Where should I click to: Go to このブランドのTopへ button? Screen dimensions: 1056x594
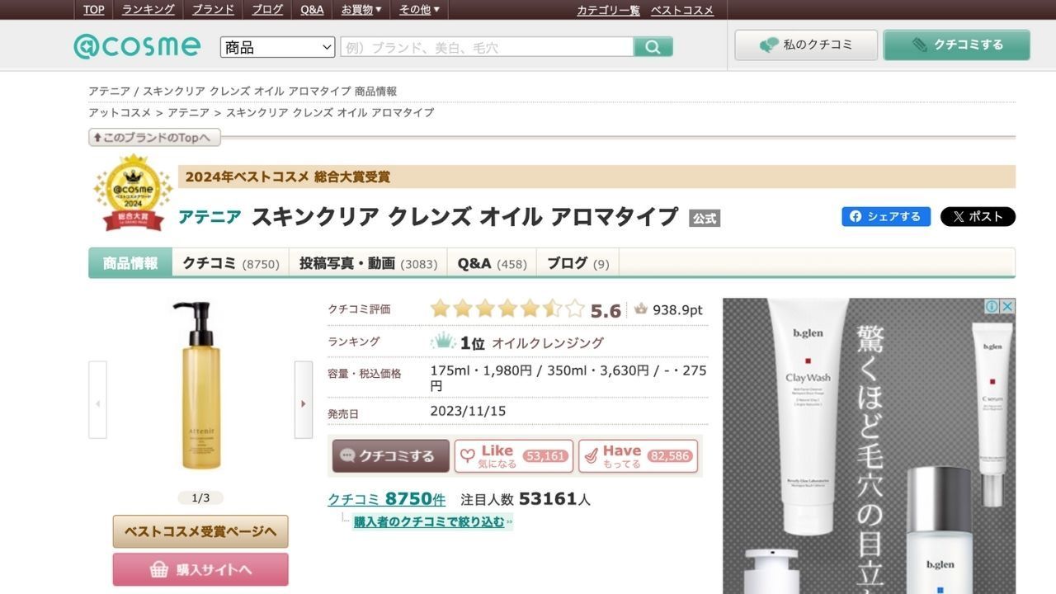click(155, 138)
